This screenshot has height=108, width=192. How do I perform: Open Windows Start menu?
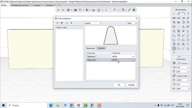point(3,105)
